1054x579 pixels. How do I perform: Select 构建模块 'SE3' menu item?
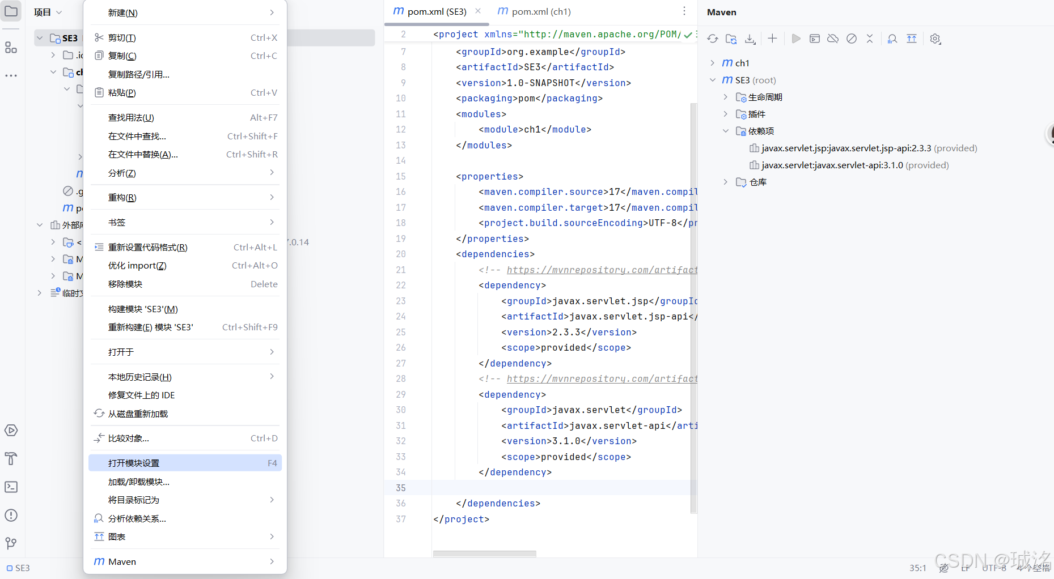click(x=185, y=309)
